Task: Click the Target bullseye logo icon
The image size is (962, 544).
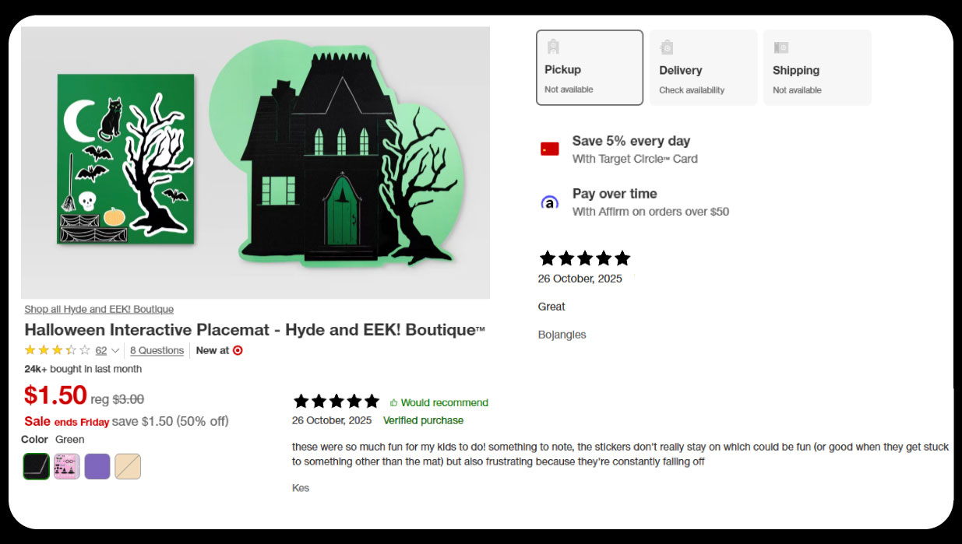Action: 238,350
